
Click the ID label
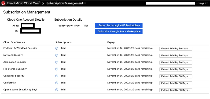(x=17, y=31)
